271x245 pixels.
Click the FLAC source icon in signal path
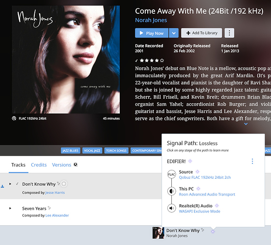[x=171, y=174]
